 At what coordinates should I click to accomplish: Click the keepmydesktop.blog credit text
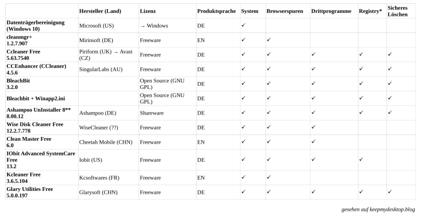378,209
